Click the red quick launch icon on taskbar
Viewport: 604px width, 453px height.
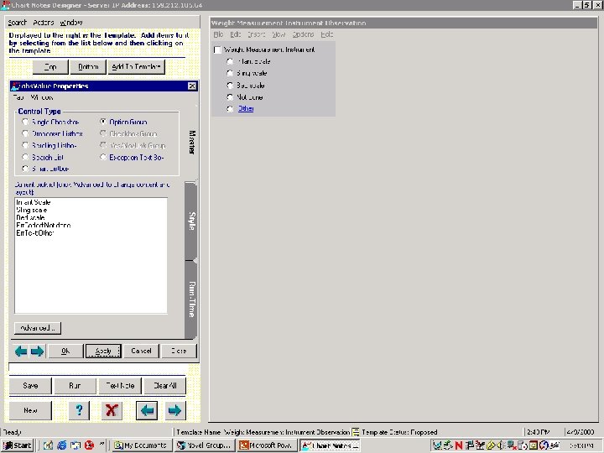click(x=90, y=445)
